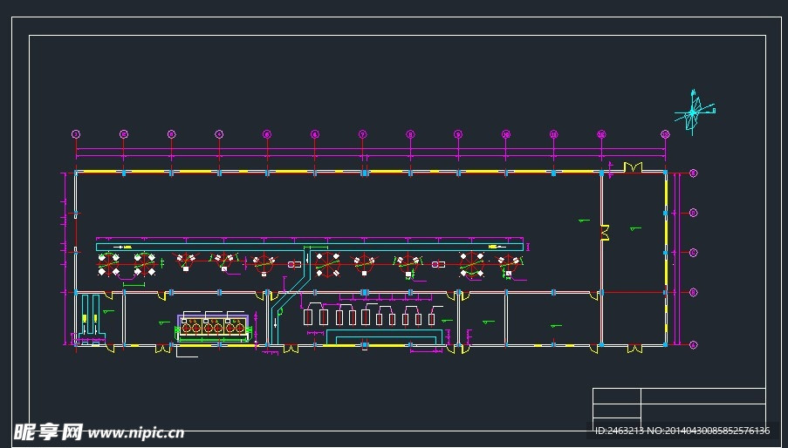Click the bottom row grid bubble on right side
This screenshot has height=448, width=788.
point(694,344)
